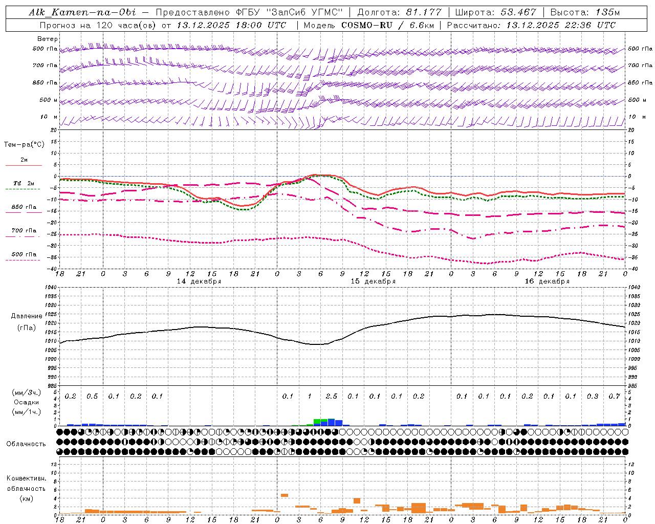Click the 0.5 precipitation amount value
Screen dimensions: 655x524
click(92, 397)
